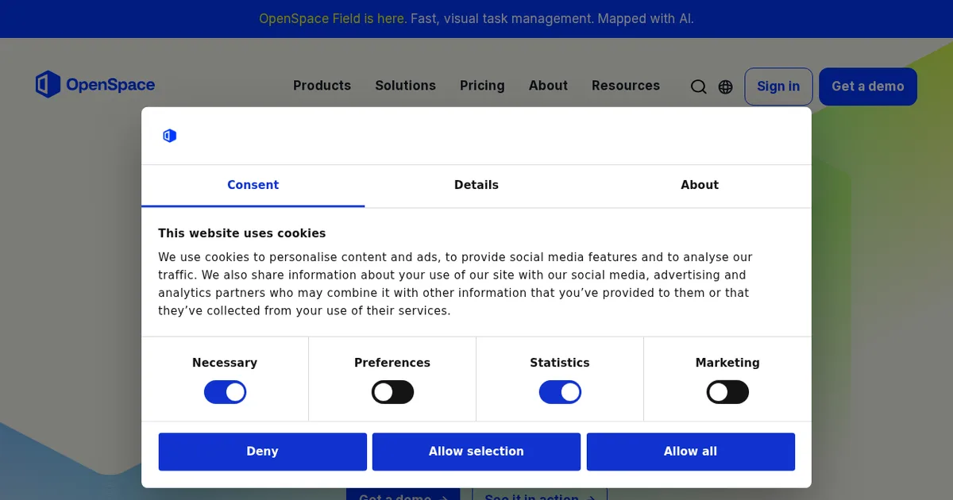Click the 'This website uses cookies' heading
Screen dimensions: 953x500
point(242,233)
